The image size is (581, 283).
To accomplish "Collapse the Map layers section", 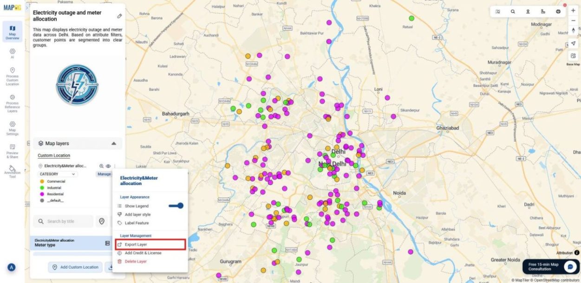I will point(114,143).
